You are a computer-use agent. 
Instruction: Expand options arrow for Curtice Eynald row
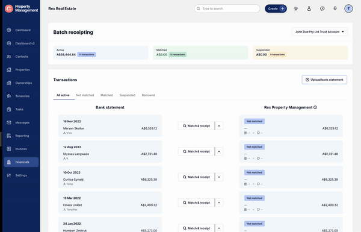[219, 177]
